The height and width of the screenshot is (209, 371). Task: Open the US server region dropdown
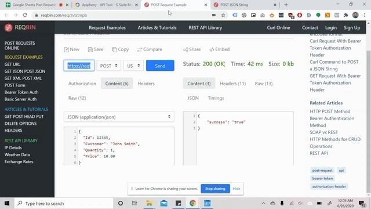coord(133,66)
